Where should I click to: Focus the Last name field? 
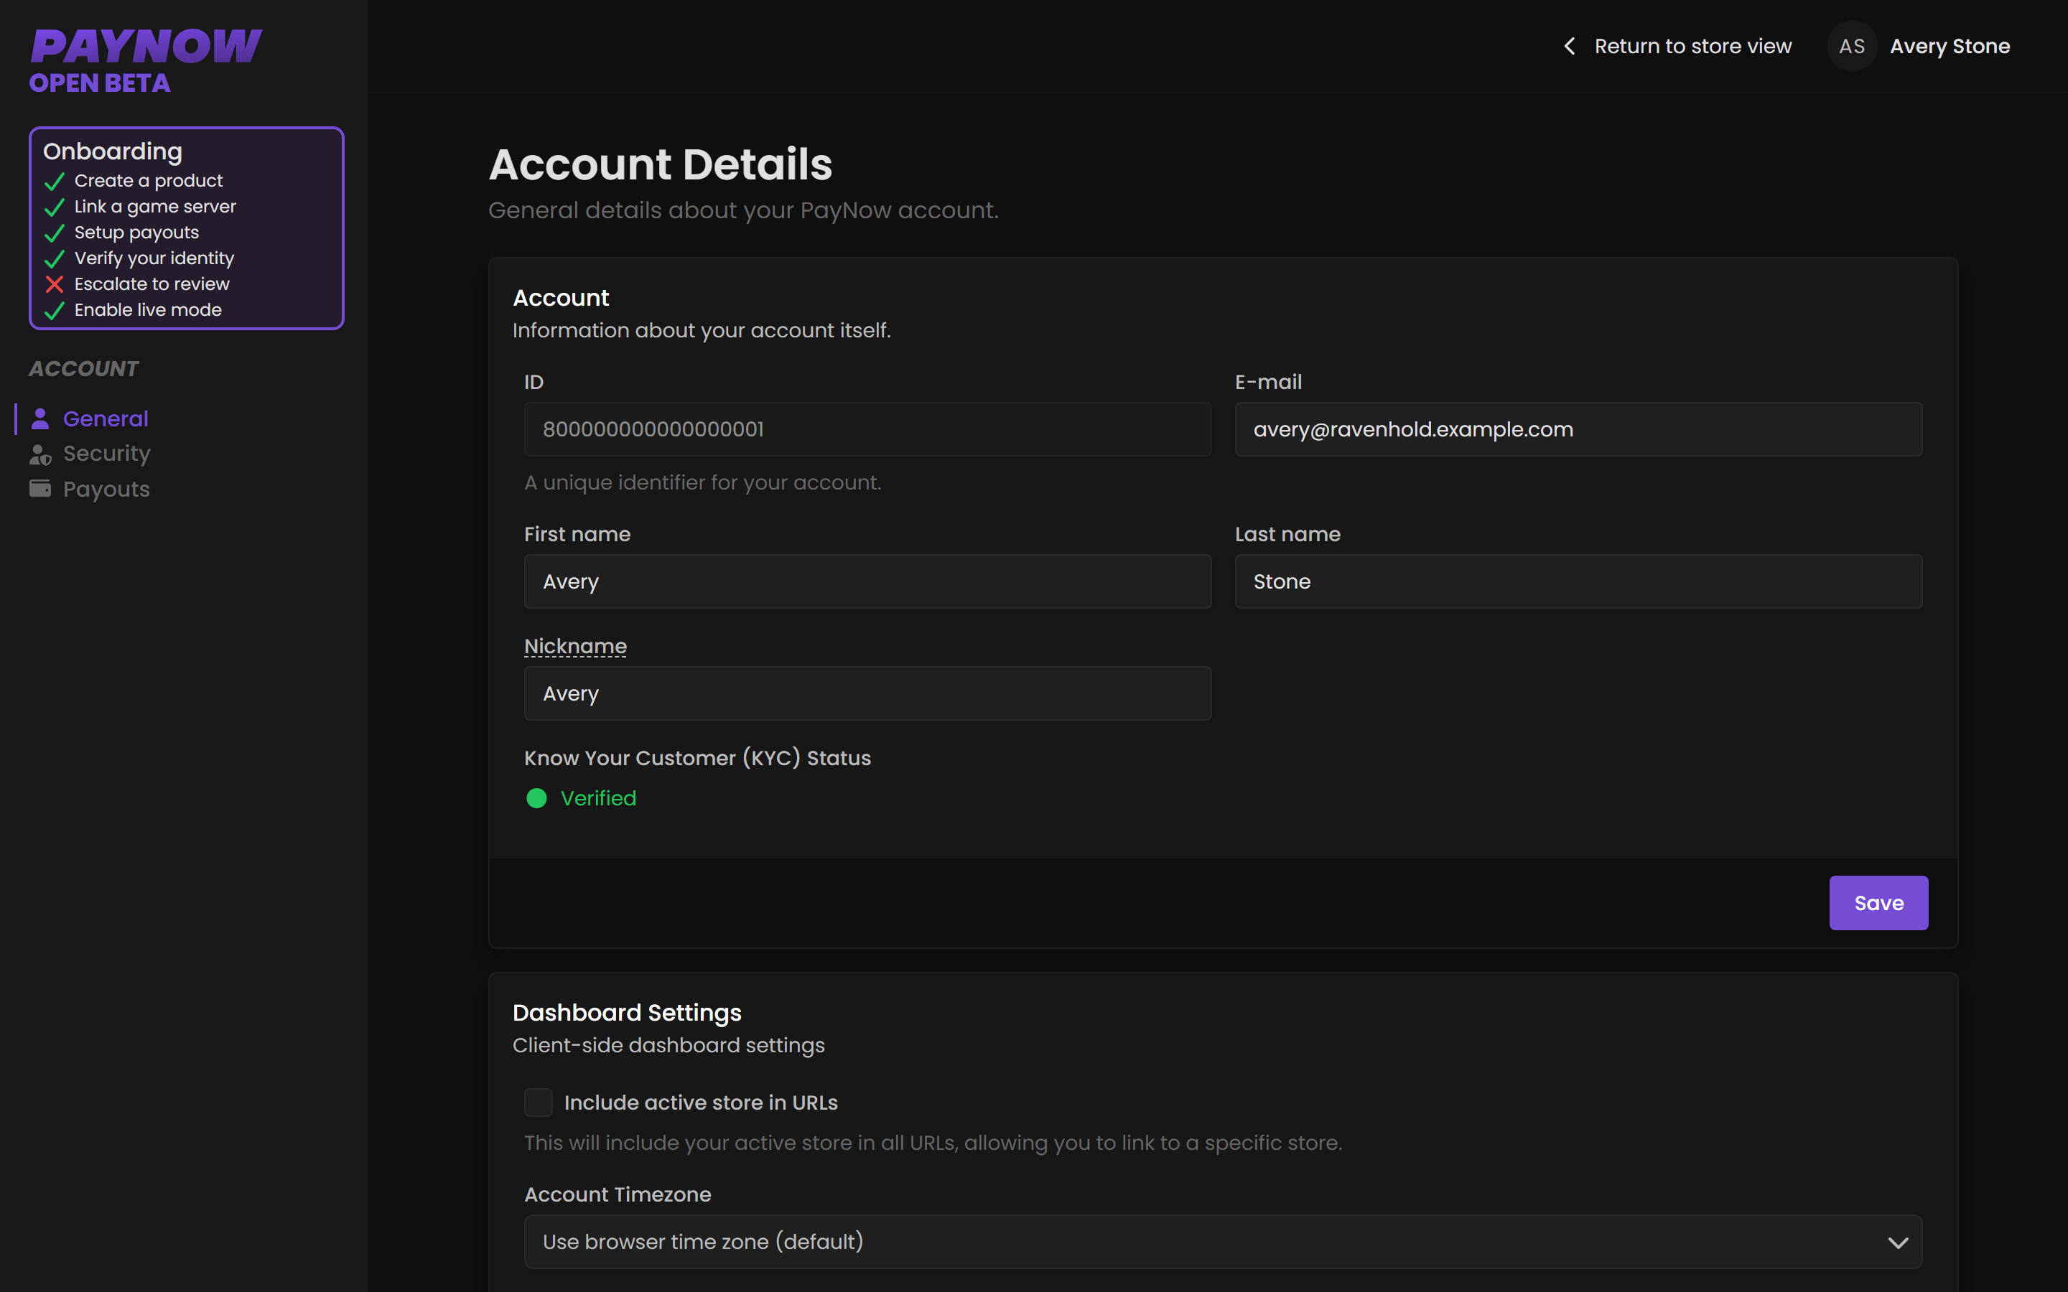click(1578, 582)
